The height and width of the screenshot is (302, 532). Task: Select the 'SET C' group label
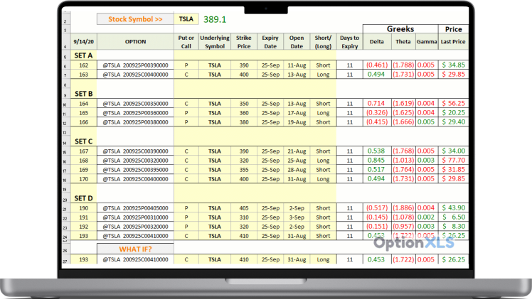(83, 141)
